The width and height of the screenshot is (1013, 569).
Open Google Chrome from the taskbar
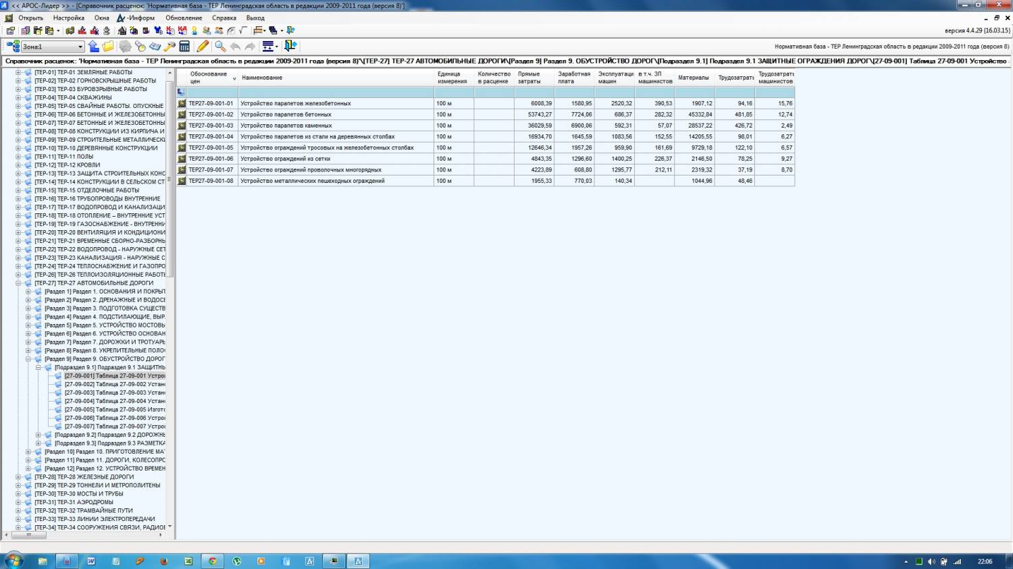[x=212, y=561]
